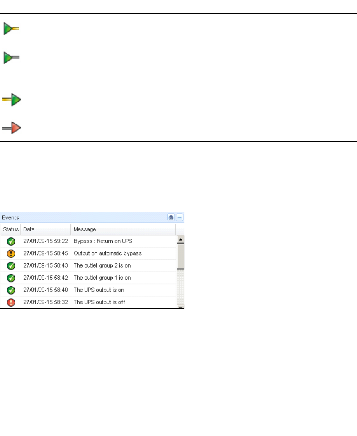Select message 'The outlet group 1 is on'

[x=102, y=278]
